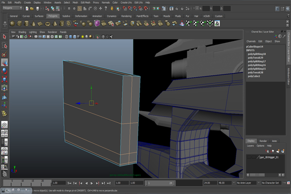The width and height of the screenshot is (291, 194).
Task: Open the No Character Set dropdown
Action: [271, 183]
